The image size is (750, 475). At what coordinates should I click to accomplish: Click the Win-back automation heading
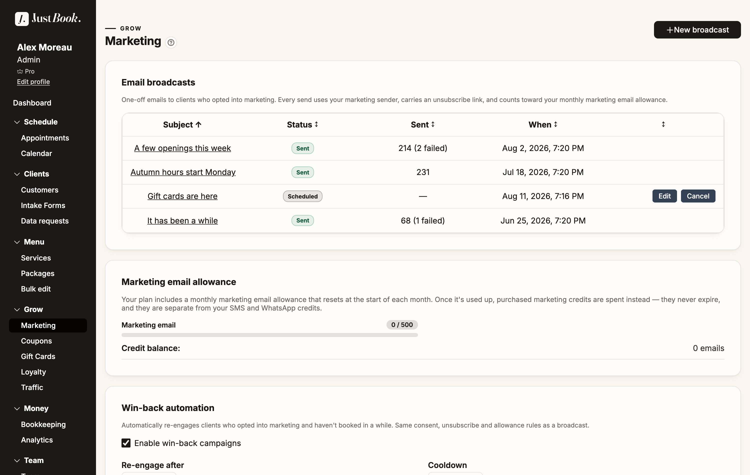pos(168,408)
